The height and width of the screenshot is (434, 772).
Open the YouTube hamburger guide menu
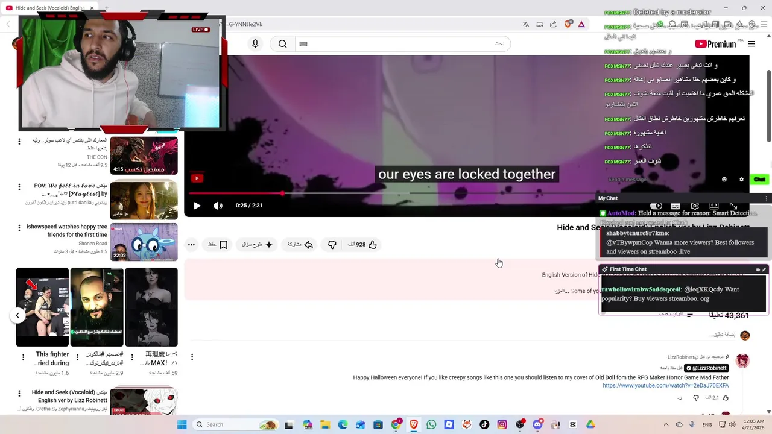point(751,44)
